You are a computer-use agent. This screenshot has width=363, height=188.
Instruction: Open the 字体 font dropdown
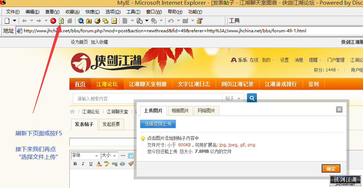point(85,156)
